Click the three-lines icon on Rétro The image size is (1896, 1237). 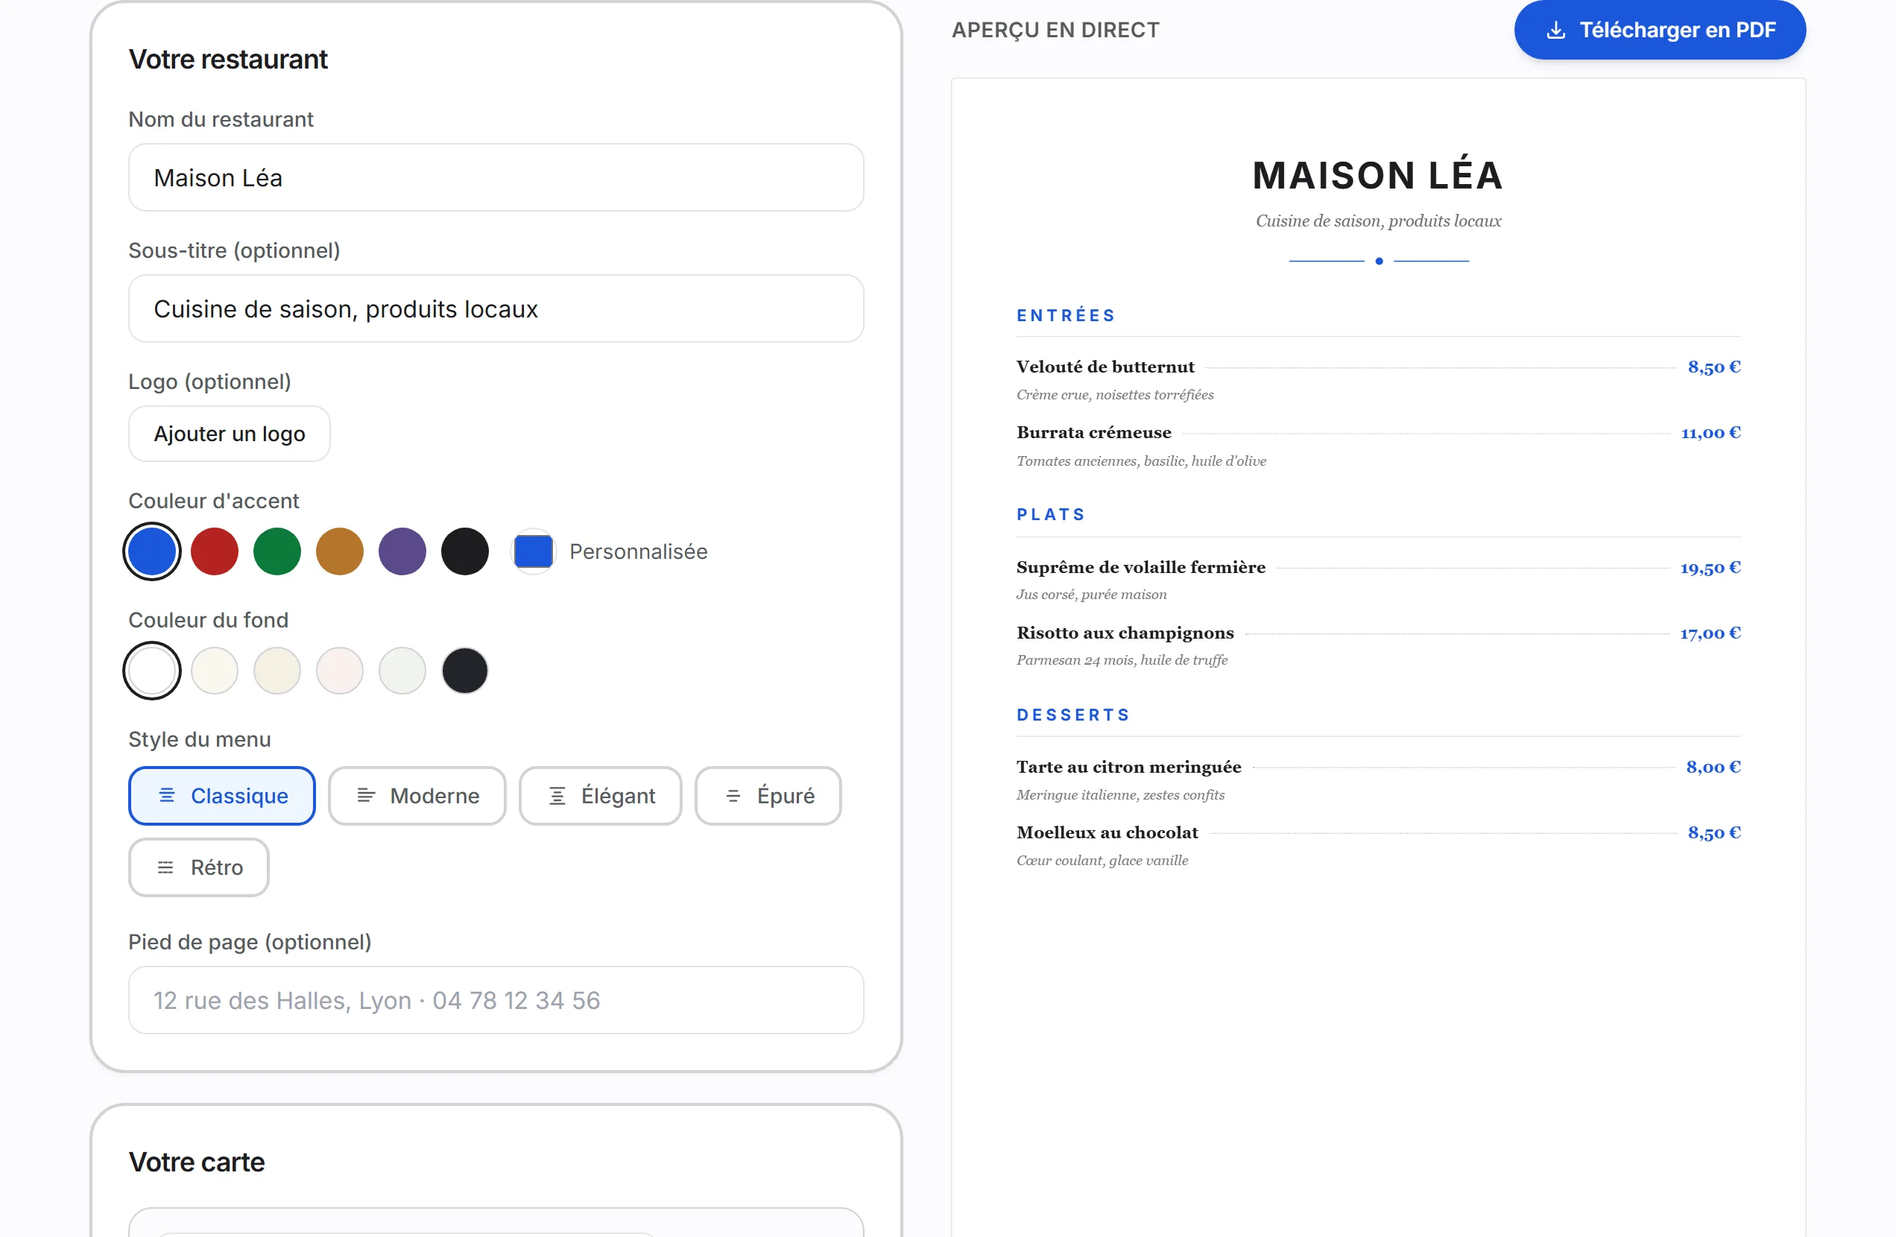[165, 867]
